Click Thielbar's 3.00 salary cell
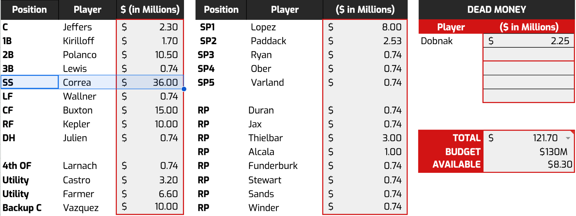576x216 pixels. (365, 138)
